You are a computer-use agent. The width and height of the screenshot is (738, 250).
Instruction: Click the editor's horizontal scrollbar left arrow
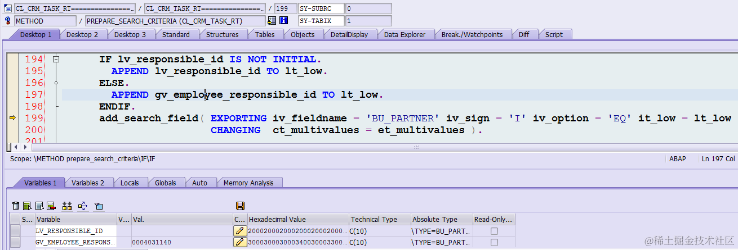tap(16, 147)
